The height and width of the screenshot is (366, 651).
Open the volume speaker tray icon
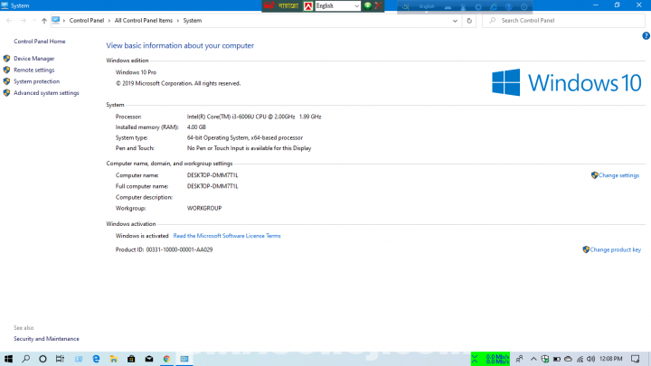click(x=590, y=359)
